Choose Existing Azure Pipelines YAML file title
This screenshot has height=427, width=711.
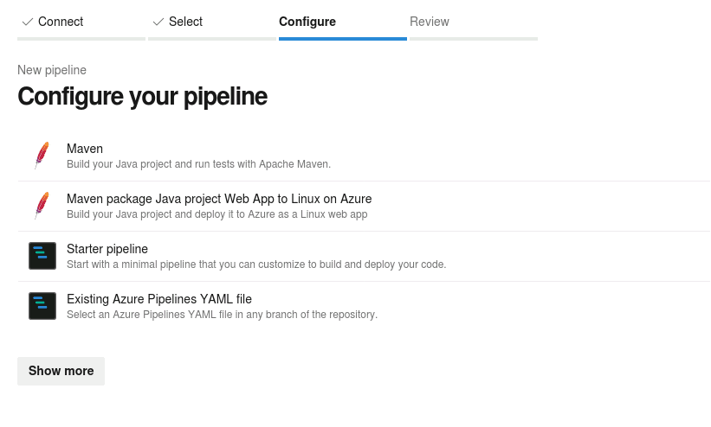(x=159, y=299)
